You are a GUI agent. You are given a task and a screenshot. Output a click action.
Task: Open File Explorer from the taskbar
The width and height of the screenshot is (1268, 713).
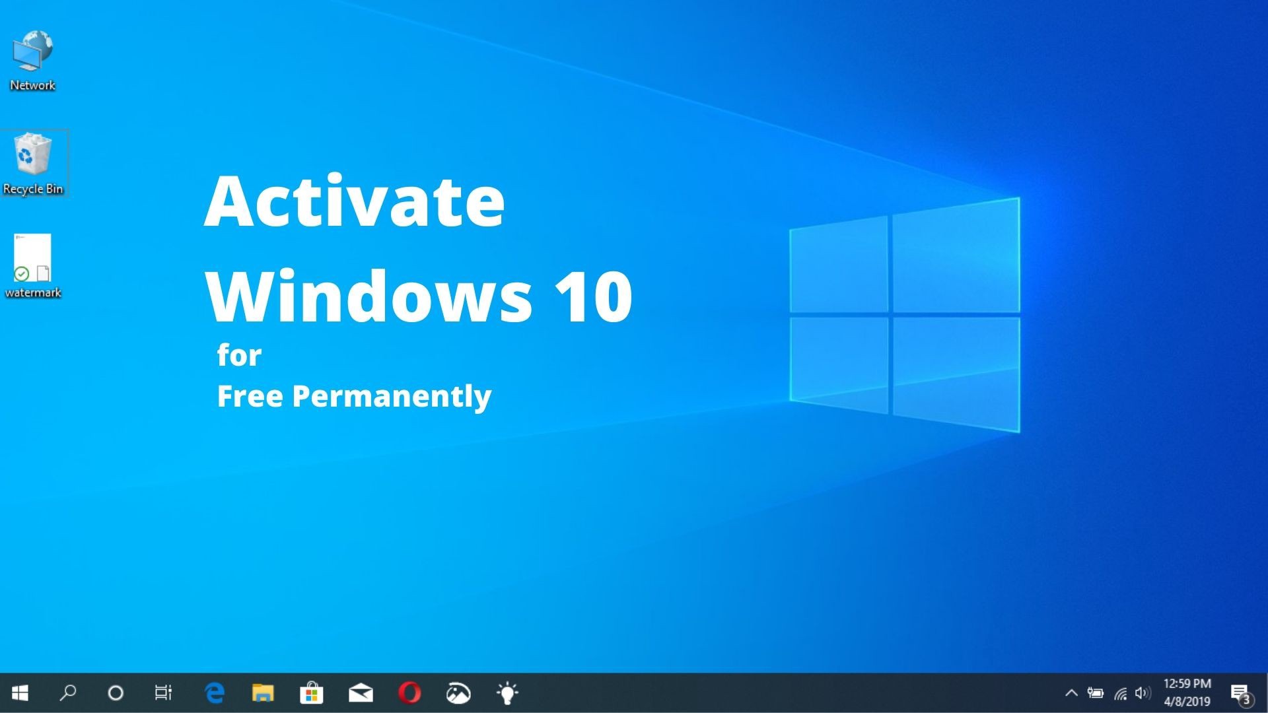(263, 693)
